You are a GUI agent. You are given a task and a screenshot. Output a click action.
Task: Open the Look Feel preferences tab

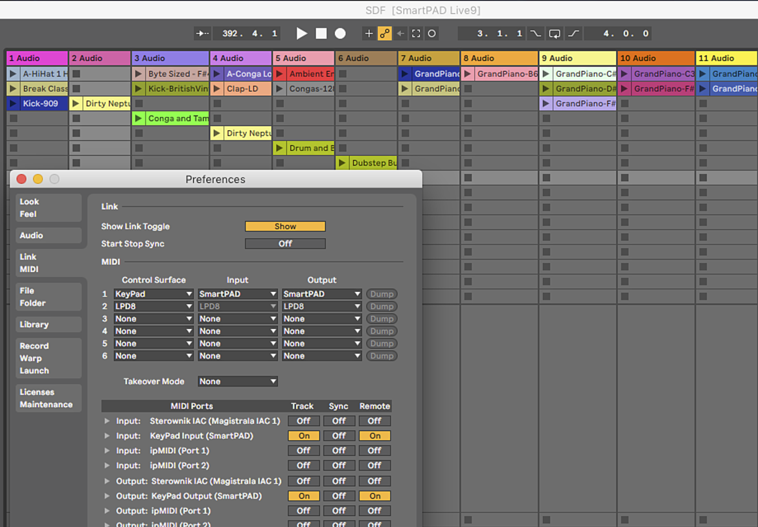[x=49, y=208]
